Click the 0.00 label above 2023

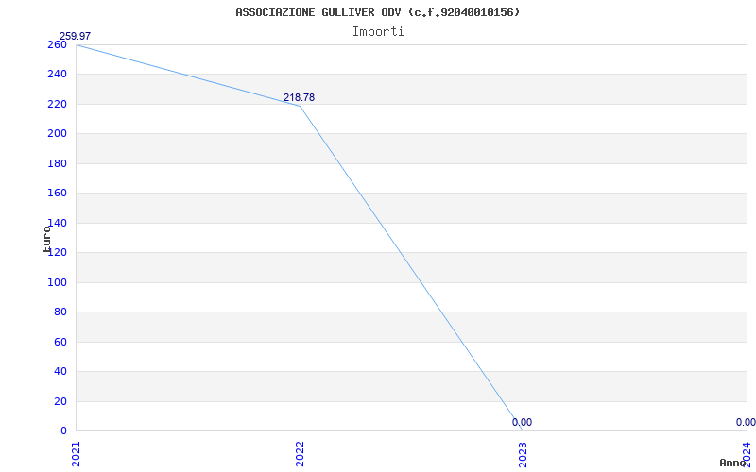click(523, 422)
